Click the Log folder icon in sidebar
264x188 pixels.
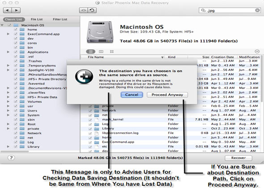click(x=22, y=142)
